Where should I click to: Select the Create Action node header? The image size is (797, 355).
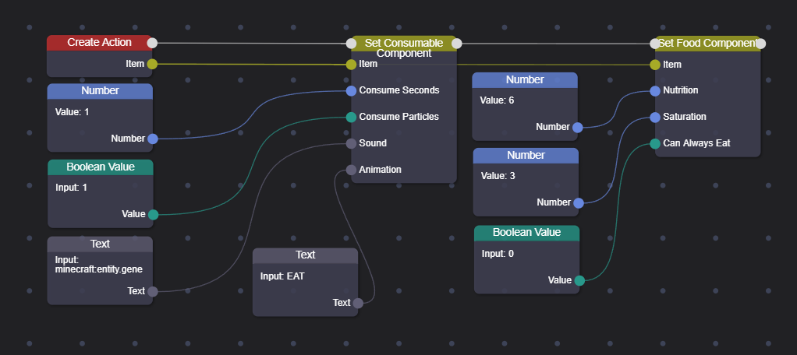tap(99, 43)
